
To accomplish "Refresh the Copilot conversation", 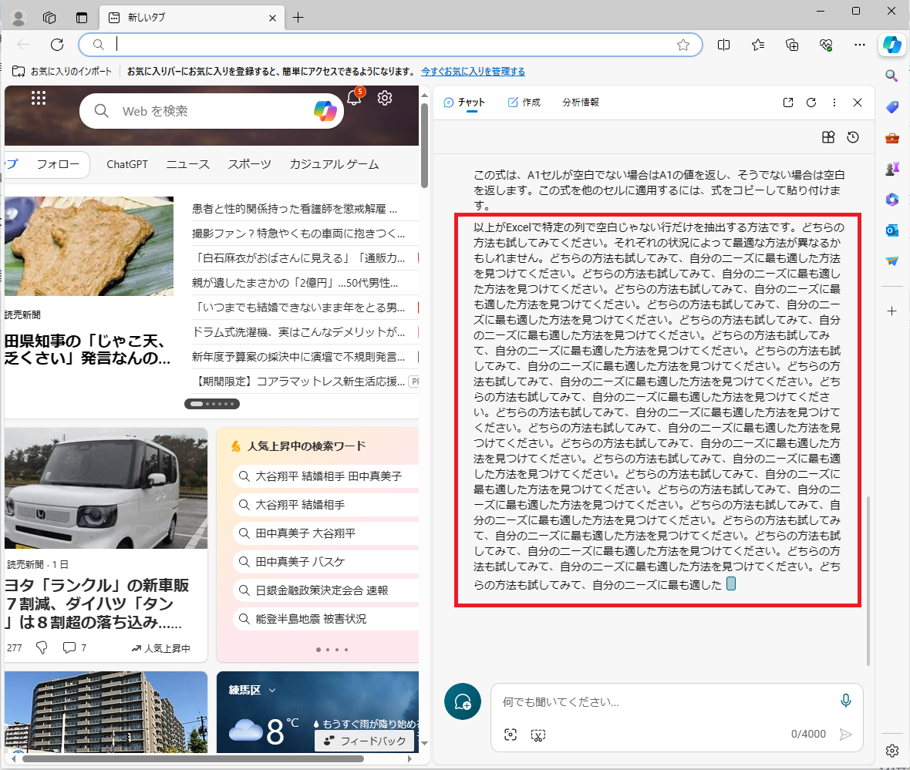I will (810, 102).
